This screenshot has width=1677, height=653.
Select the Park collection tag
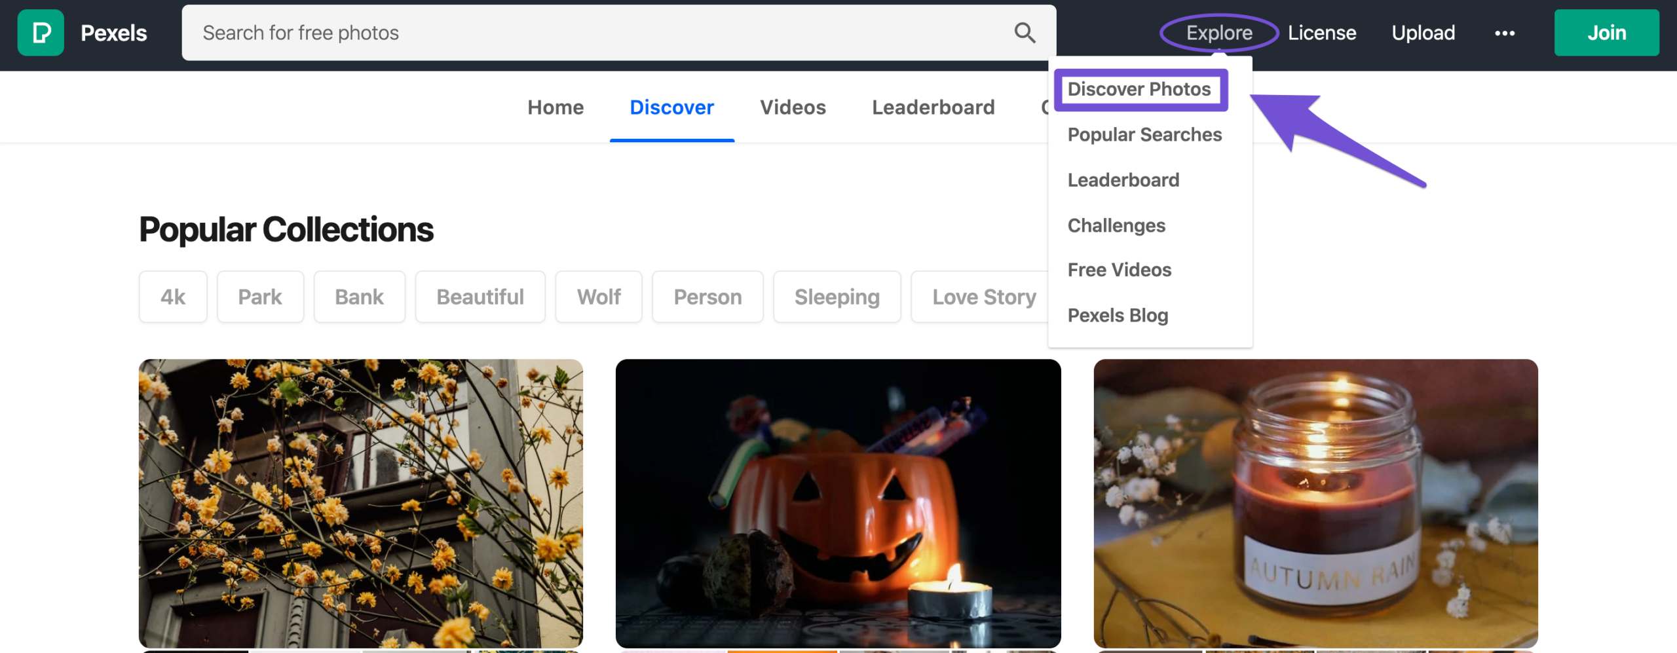(x=260, y=297)
